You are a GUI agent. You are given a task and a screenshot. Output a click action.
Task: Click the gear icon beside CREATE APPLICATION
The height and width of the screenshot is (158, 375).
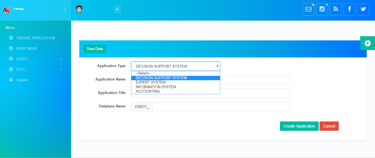[x=11, y=38]
